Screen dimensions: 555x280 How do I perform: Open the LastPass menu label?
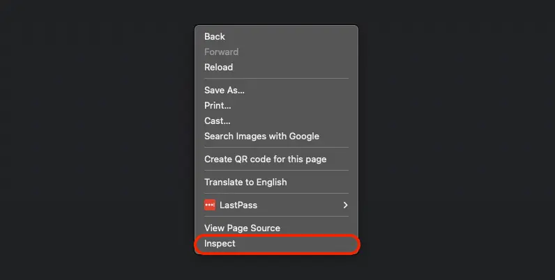click(238, 205)
